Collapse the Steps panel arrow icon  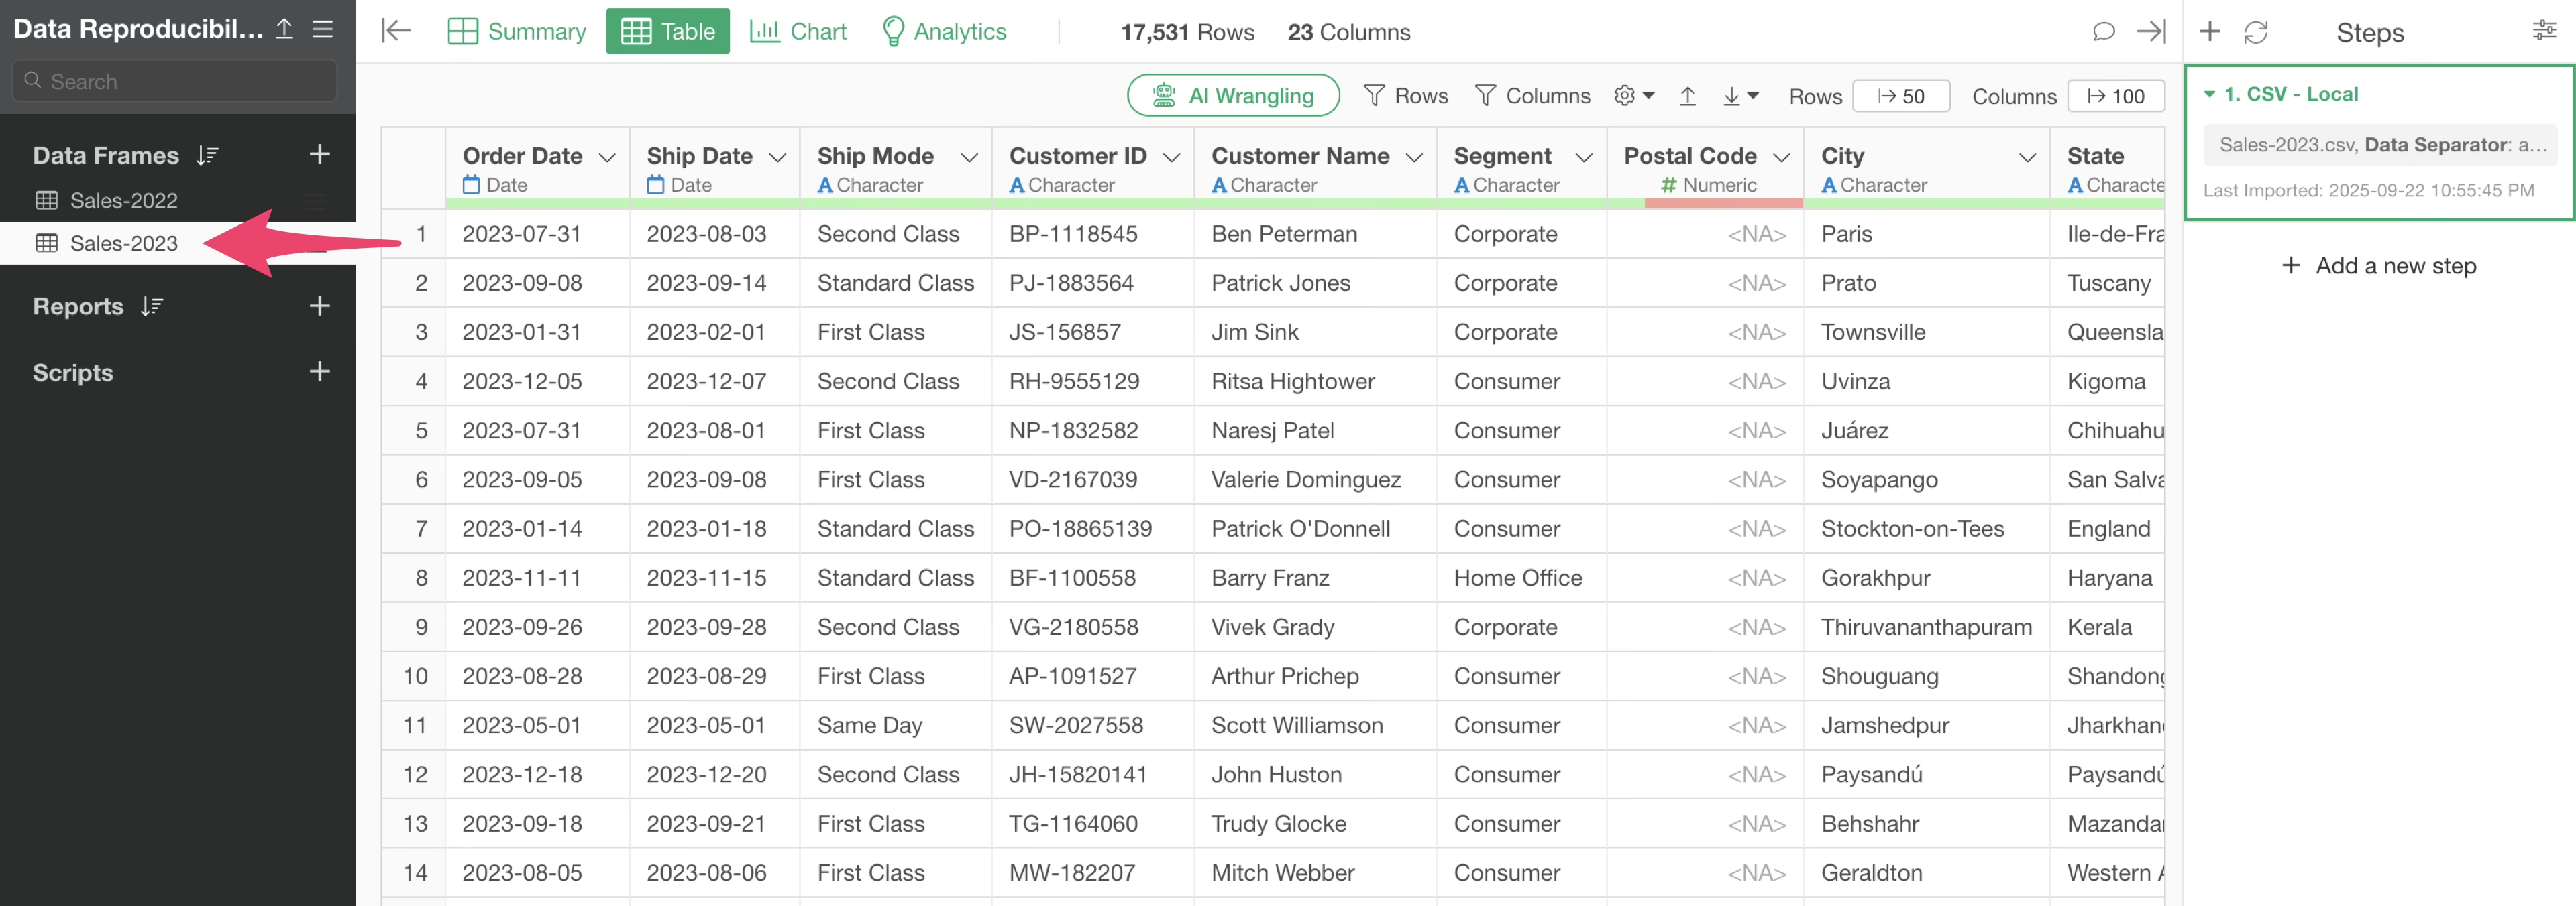point(2151,31)
